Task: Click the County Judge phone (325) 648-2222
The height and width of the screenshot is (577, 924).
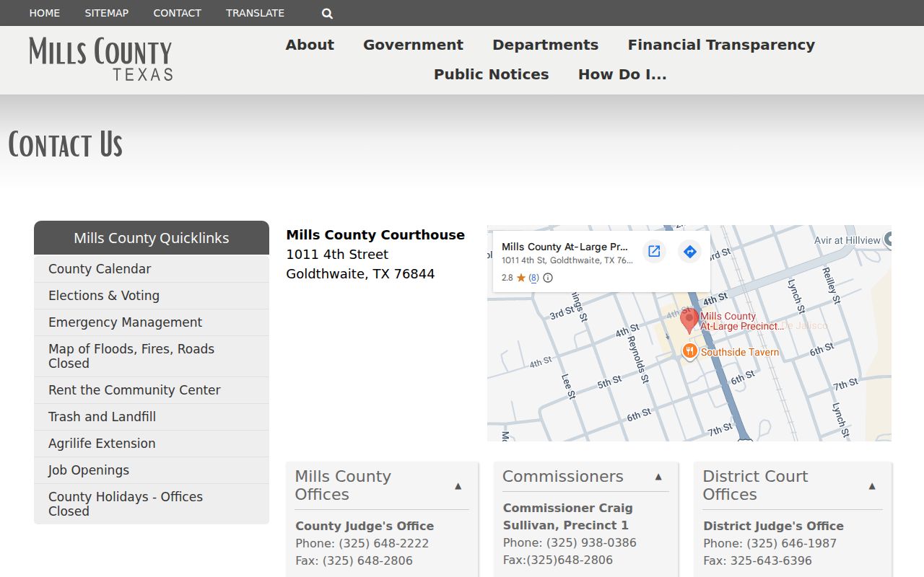Action: (x=383, y=543)
